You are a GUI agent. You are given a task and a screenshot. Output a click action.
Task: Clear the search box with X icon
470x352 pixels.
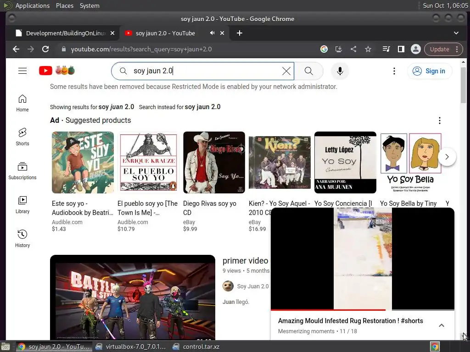click(286, 71)
